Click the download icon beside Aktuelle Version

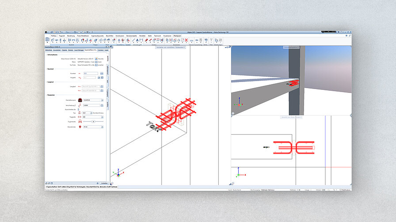(96, 58)
